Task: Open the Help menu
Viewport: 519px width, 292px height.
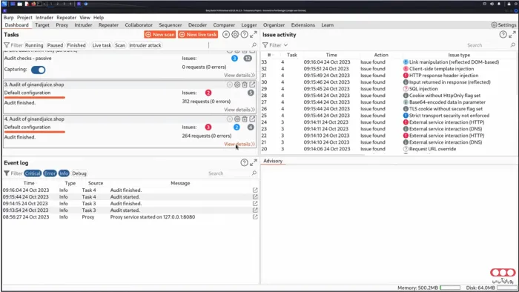Action: [99, 18]
